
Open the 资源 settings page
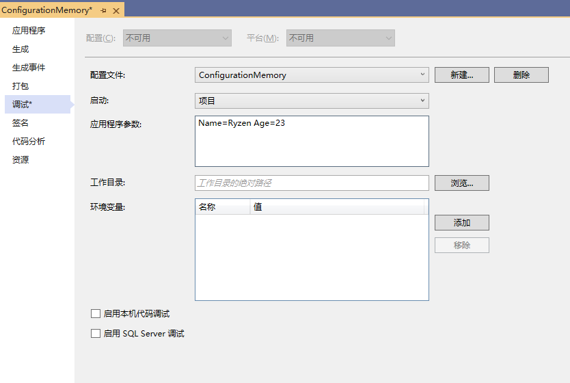[x=21, y=160]
